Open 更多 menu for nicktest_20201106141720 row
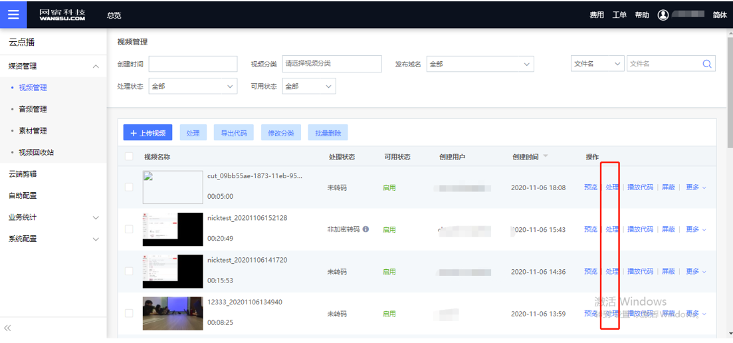 coord(696,271)
